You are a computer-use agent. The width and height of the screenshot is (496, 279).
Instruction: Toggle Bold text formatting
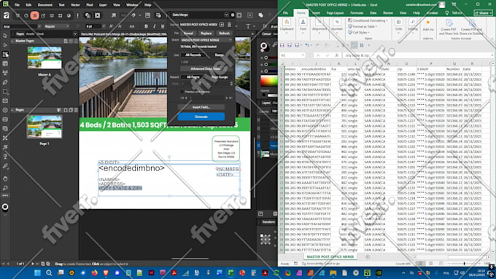pyautogui.click(x=146, y=26)
